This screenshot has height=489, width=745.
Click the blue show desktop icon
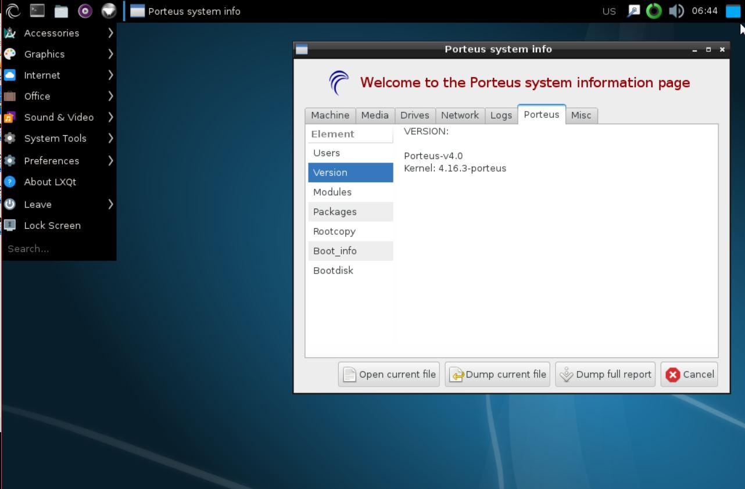(x=733, y=11)
